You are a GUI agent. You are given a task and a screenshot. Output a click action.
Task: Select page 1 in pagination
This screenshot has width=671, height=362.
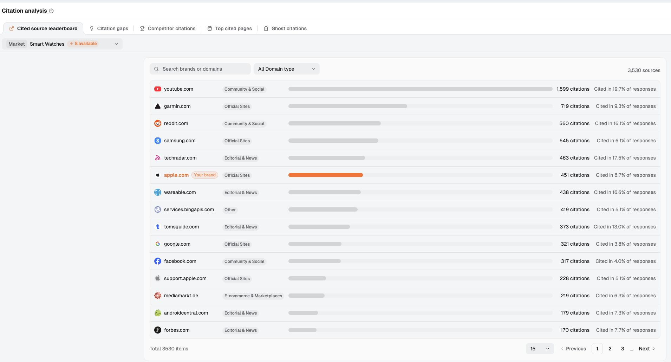pyautogui.click(x=597, y=349)
